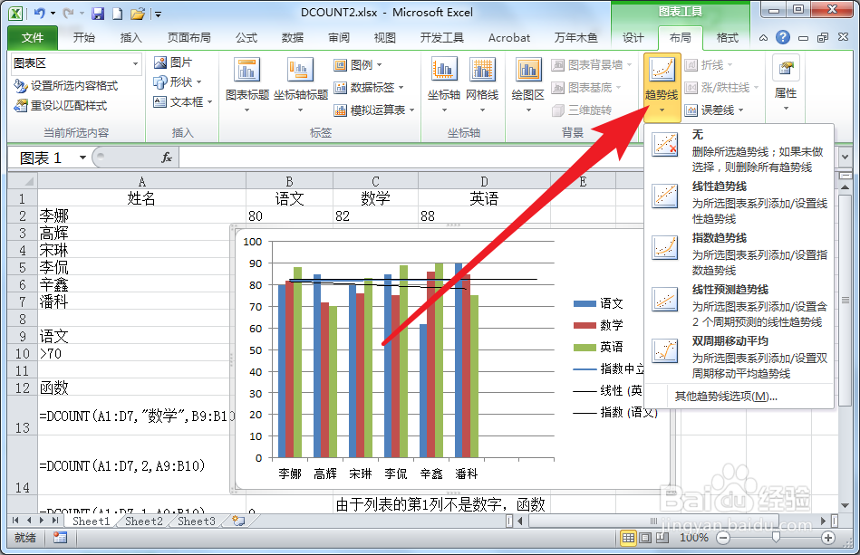The width and height of the screenshot is (860, 555).
Task: Click the Excel Help question mark icon
Action: tap(783, 37)
